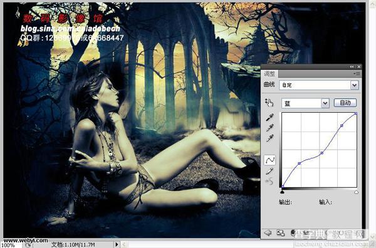Viewport: 376px width, 248px height.
Task: Select the middle curve control point
Action: pos(322,153)
